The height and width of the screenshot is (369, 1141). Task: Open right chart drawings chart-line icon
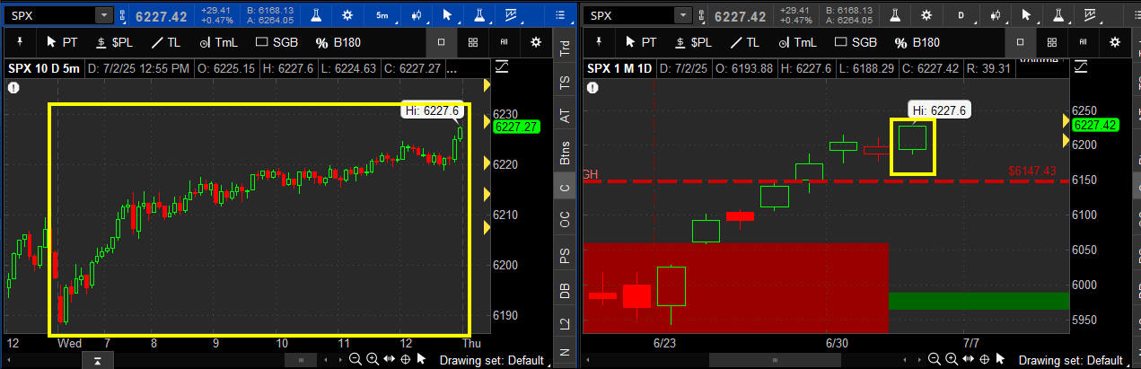click(1092, 15)
